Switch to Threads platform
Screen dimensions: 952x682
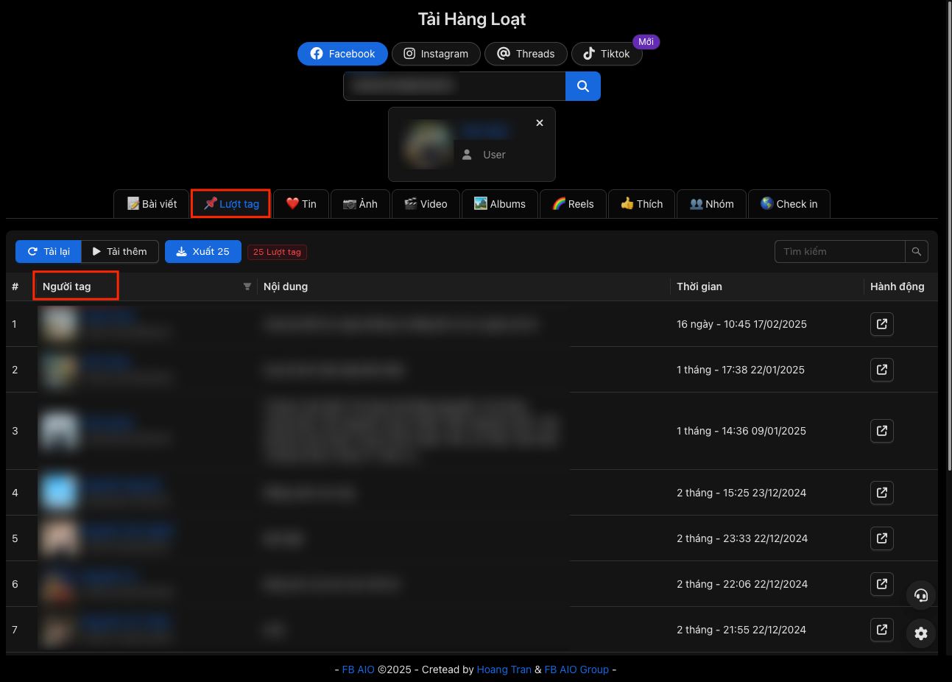[x=526, y=54]
